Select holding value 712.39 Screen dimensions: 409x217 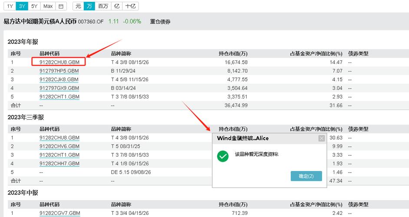240,213
